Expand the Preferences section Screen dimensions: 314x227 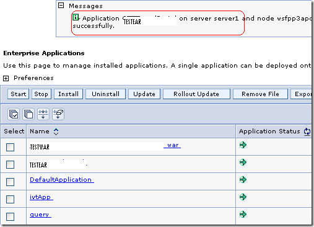click(x=6, y=78)
